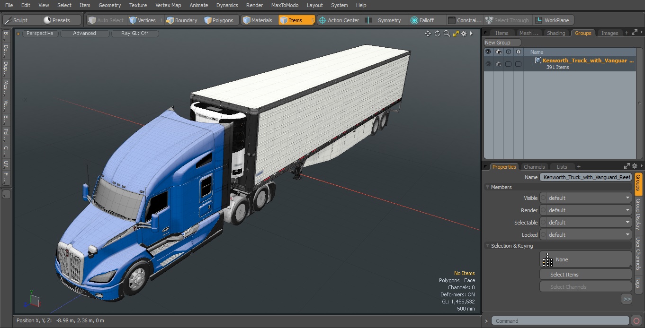Screen dimensions: 645x328
Task: Click the Select Items button
Action: [586, 275]
